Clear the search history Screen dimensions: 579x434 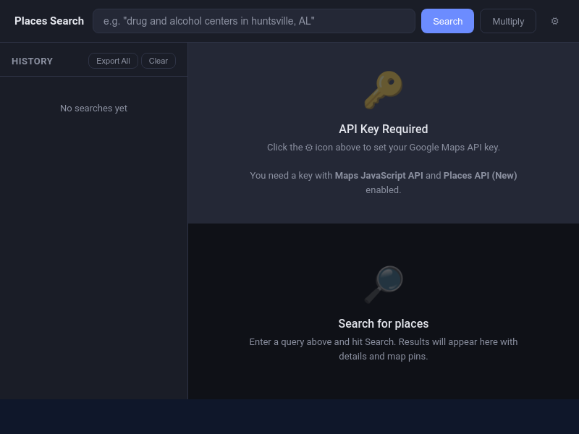point(158,61)
